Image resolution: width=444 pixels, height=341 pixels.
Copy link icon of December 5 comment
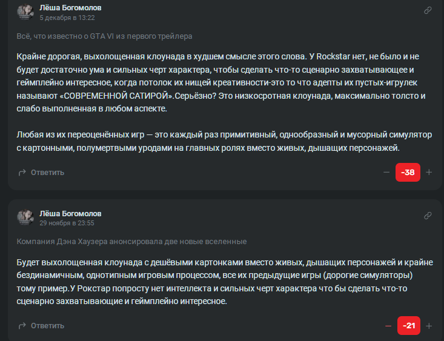pos(428,10)
